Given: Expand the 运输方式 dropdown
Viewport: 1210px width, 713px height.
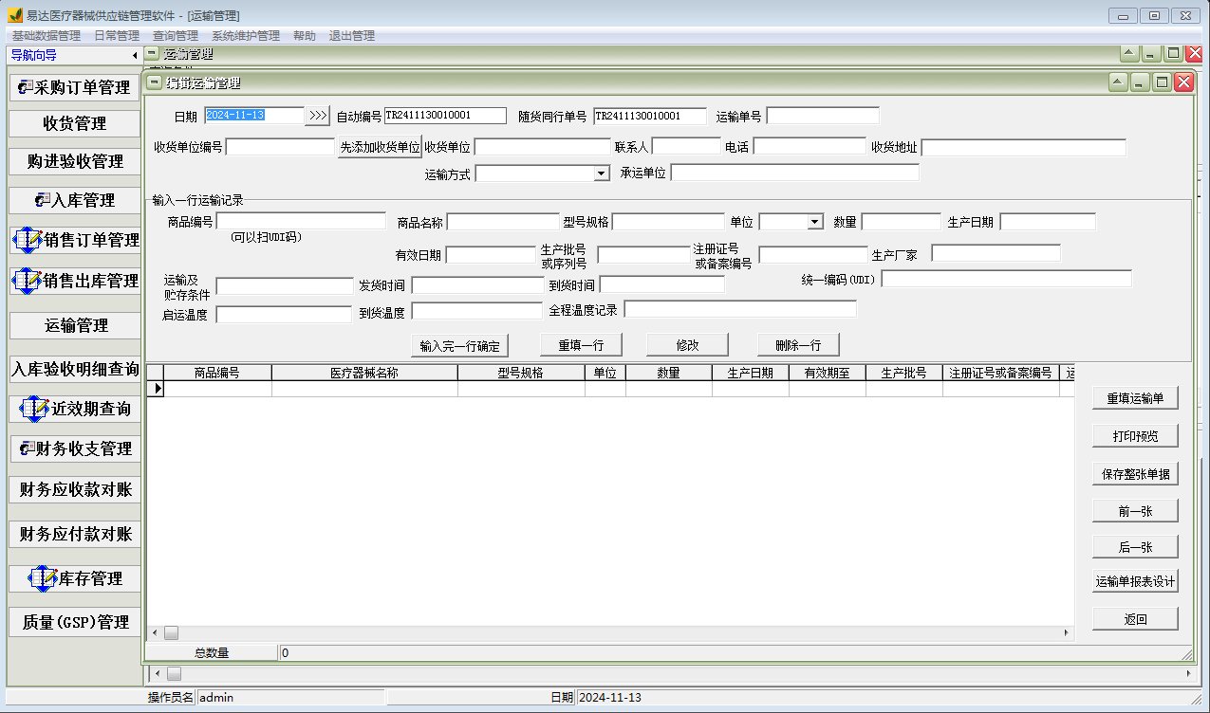Looking at the screenshot, I should click(x=601, y=174).
